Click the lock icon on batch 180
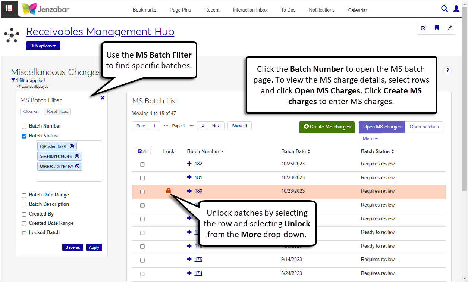This screenshot has height=282, width=468. (169, 191)
